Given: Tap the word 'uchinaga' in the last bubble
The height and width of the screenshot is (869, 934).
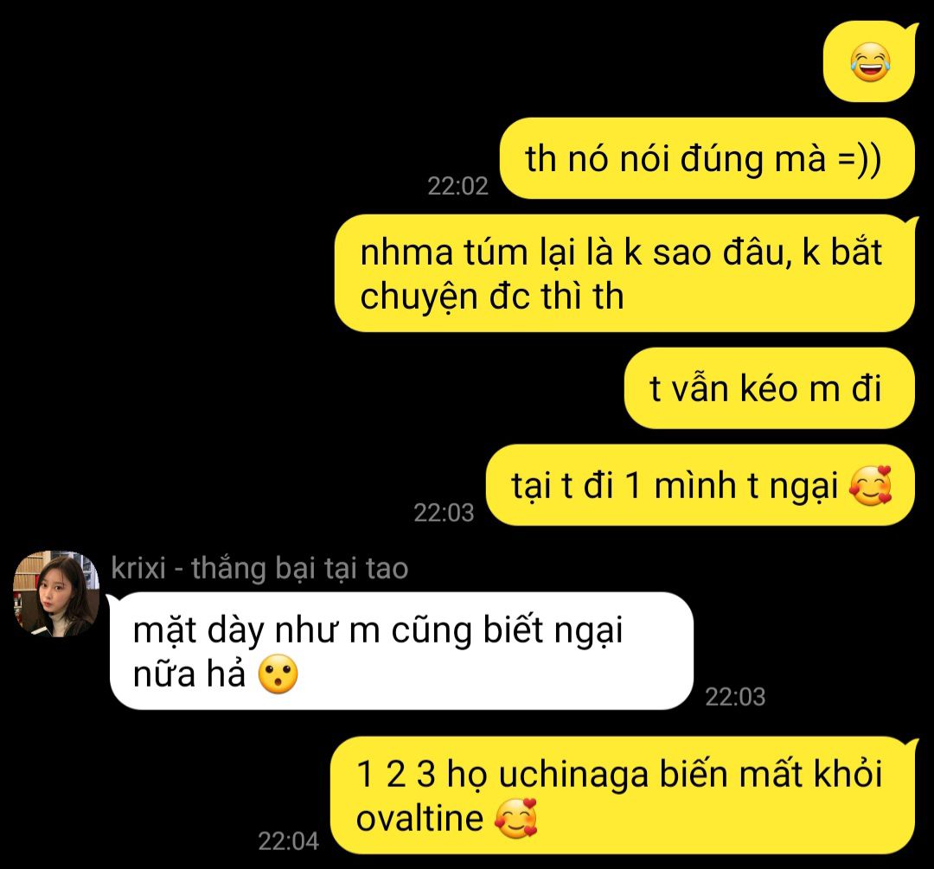Looking at the screenshot, I should [x=573, y=776].
